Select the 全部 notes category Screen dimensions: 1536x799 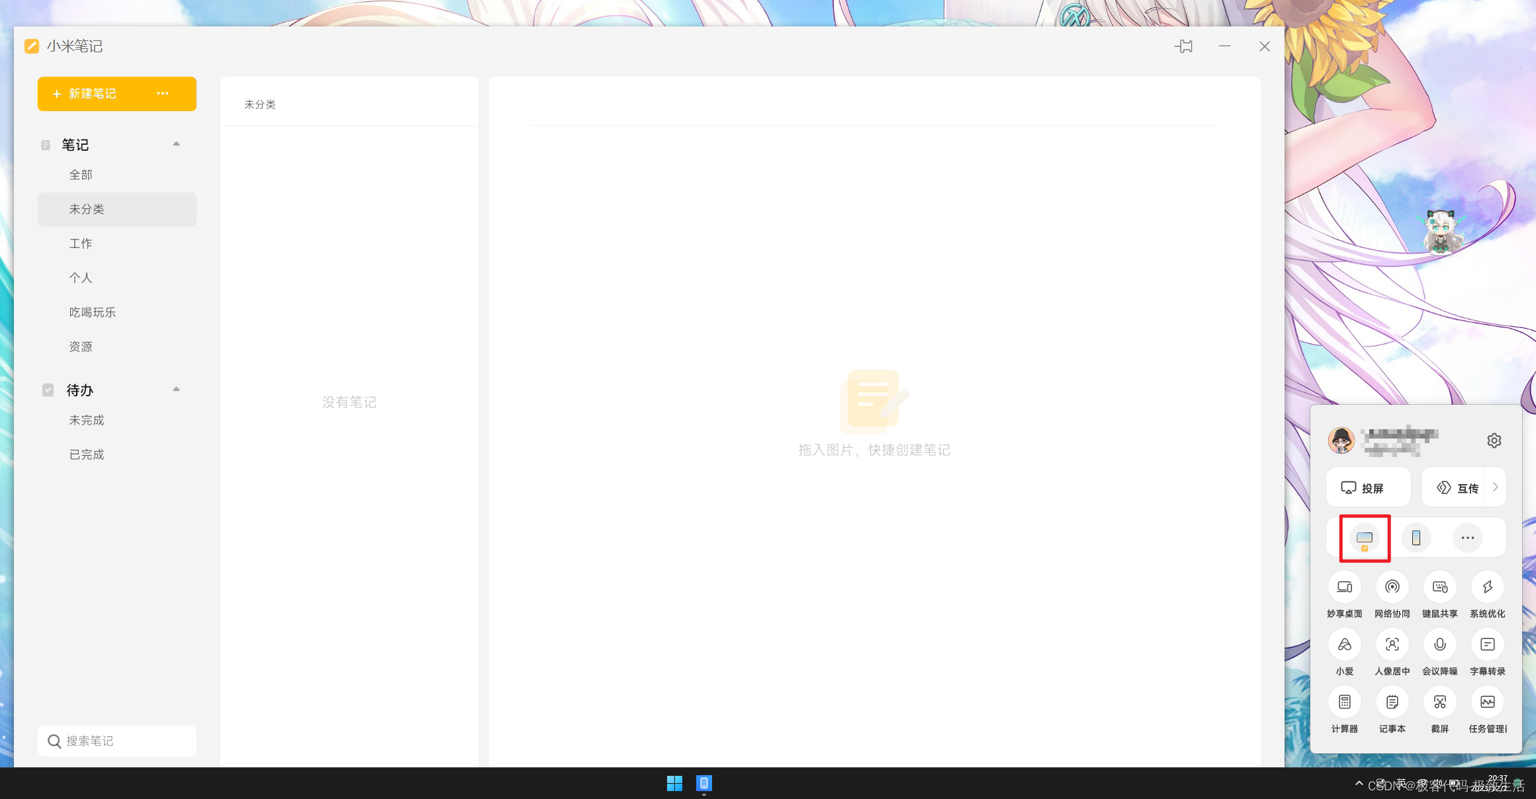click(x=116, y=175)
